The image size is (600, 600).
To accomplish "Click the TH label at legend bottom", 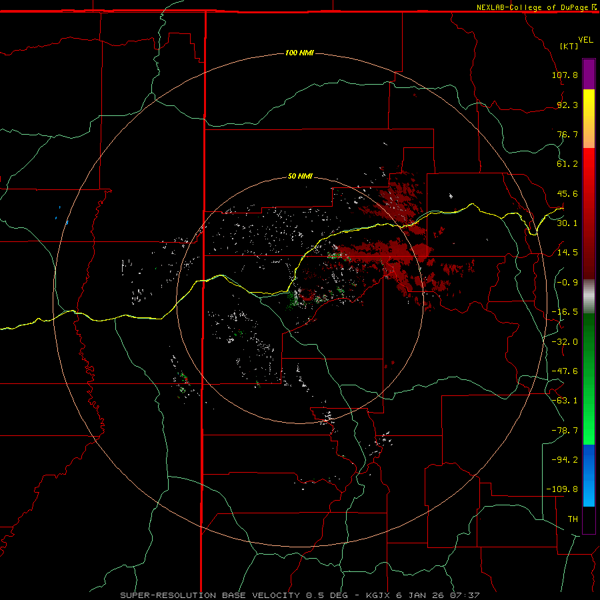I will tap(573, 519).
